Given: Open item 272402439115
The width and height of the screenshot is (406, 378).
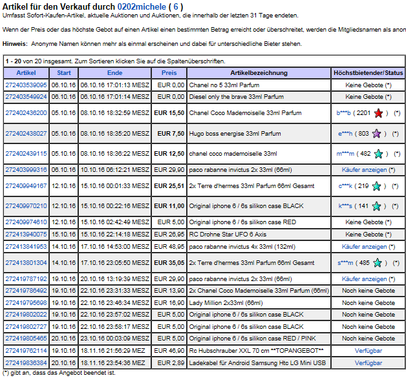Looking at the screenshot, I should [x=26, y=154].
